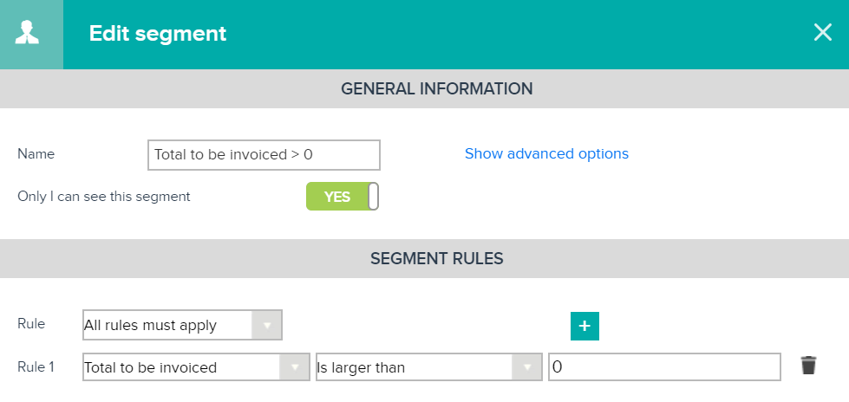Click arrow beside 'Is larger than'
849x402 pixels.
coord(527,367)
